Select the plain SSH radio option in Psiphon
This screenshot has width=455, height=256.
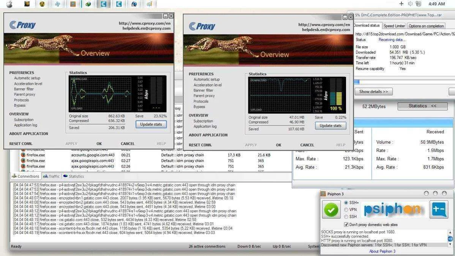coord(346,216)
